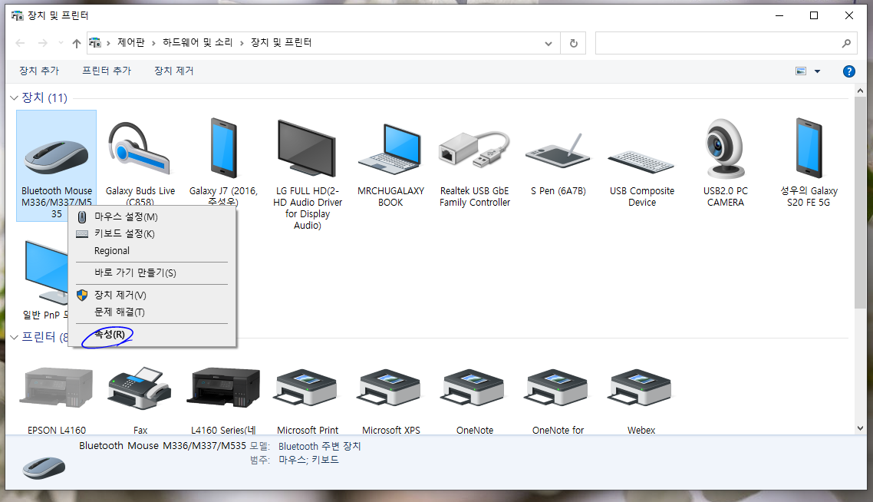The height and width of the screenshot is (502, 873).
Task: Select the 일반 PnP monitor device icon
Action: [46, 273]
